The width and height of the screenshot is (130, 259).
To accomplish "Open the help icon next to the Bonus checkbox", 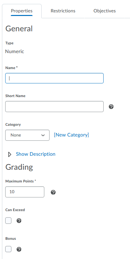I will [x=19, y=249].
